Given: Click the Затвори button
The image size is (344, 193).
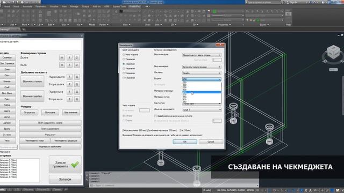Looking at the screenshot, I should click(x=65, y=180).
